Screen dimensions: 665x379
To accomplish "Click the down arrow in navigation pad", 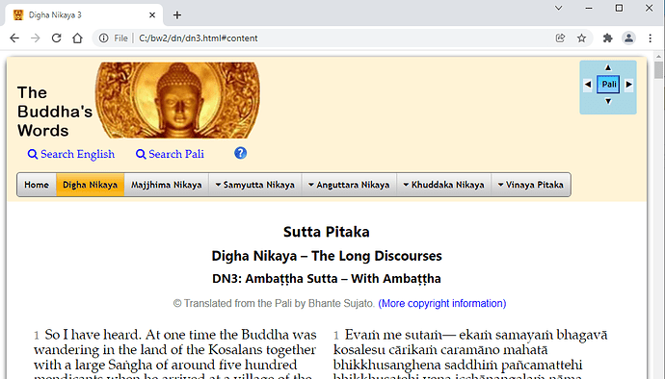I will click(608, 101).
